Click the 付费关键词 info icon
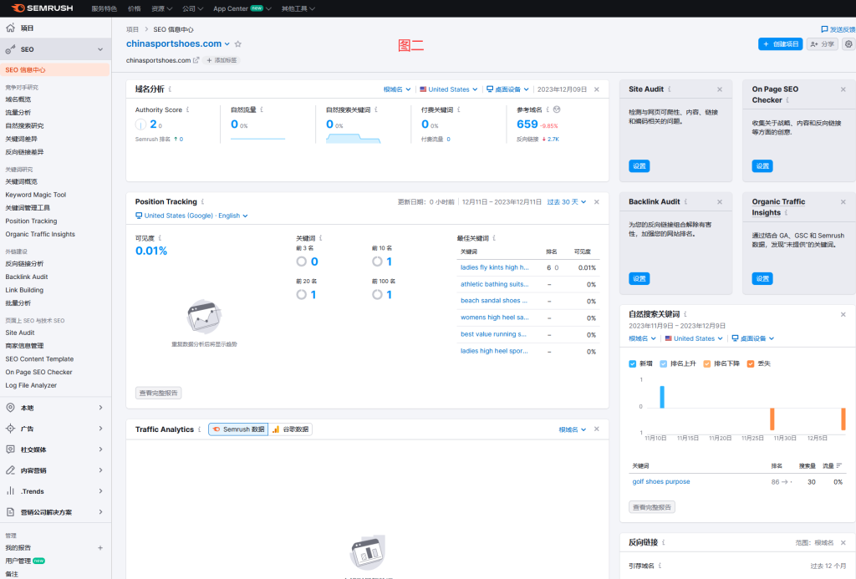 tap(459, 109)
